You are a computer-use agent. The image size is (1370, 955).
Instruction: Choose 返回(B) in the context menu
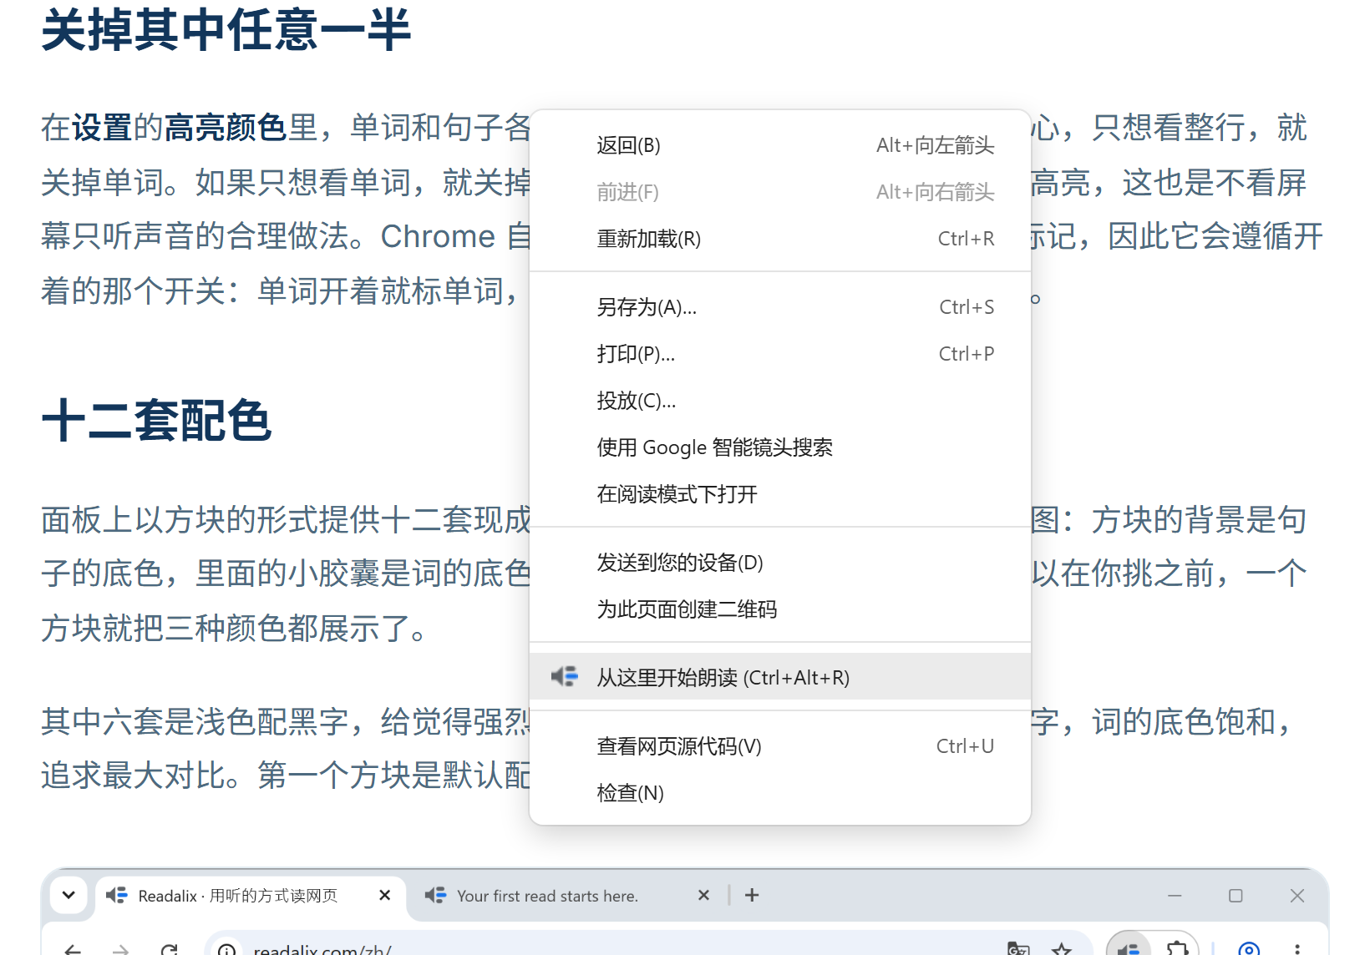[780, 145]
